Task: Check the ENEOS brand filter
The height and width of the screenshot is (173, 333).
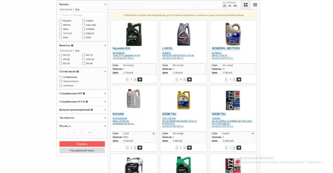Action: (x=84, y=33)
